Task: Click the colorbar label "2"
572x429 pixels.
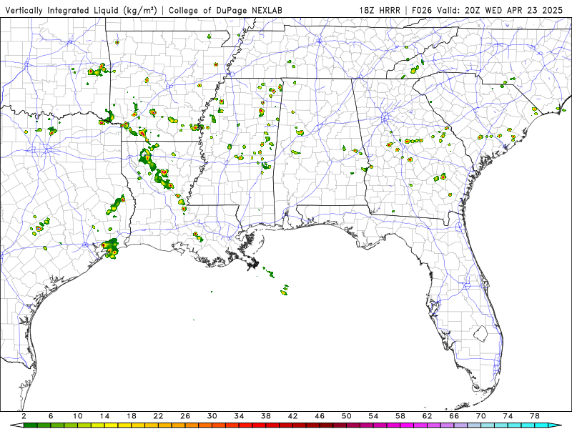Action: (x=24, y=416)
